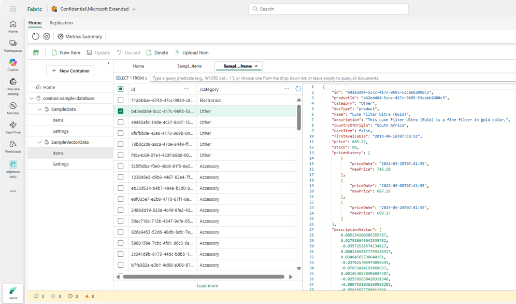Select the Monitor icon in sidebar

[x=12, y=105]
